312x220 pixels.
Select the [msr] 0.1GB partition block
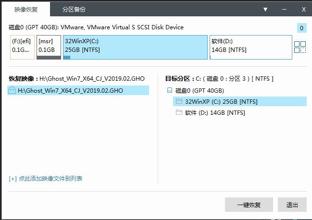[49, 47]
